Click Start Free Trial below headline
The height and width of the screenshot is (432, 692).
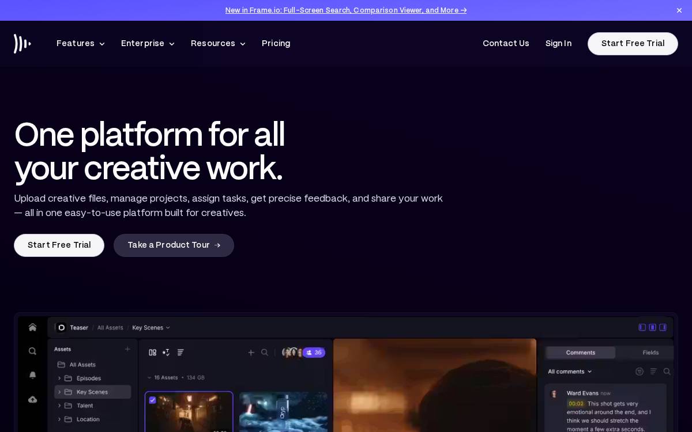59,245
